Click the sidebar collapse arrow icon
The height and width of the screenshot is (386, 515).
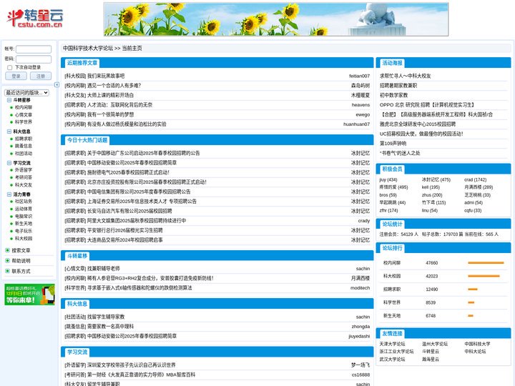[57, 84]
